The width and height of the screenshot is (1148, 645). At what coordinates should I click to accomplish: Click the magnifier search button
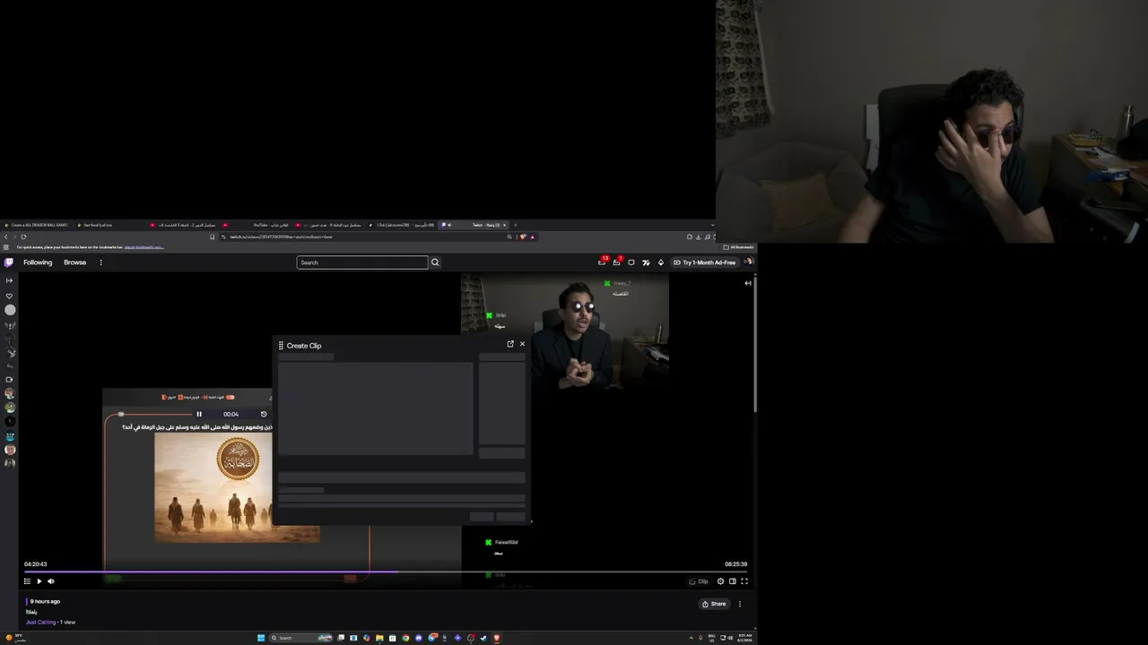[x=435, y=262]
